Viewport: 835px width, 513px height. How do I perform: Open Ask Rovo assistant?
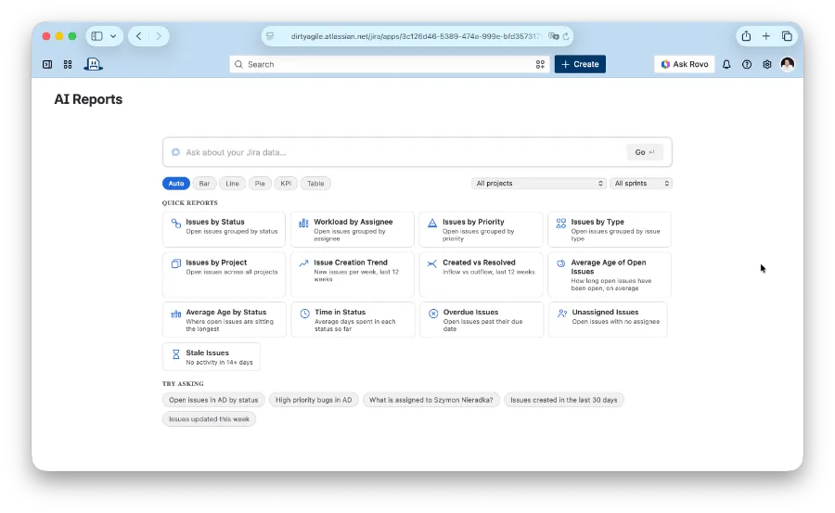685,64
